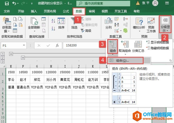Screen dimensions: 174x123
Task: Click 显示明细数据 show detail
Action: pyautogui.click(x=158, y=42)
